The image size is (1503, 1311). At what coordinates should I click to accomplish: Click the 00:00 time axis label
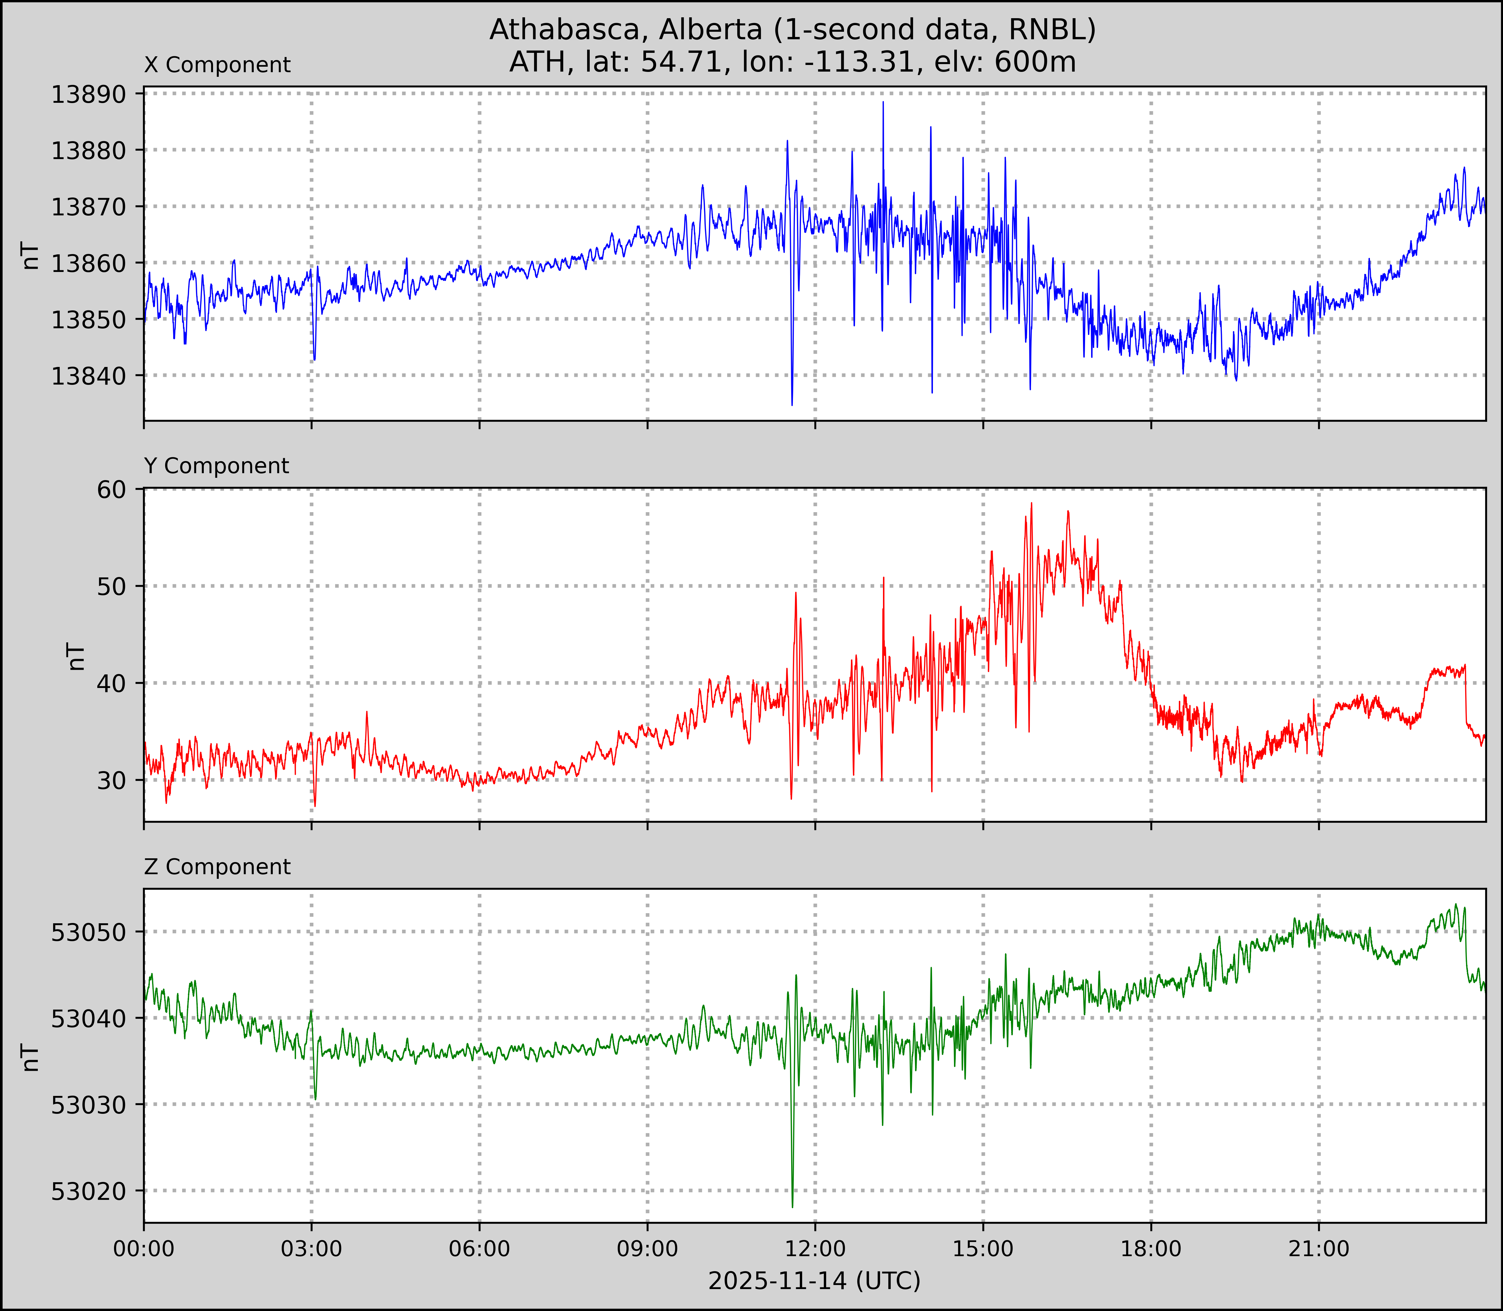[x=144, y=1249]
